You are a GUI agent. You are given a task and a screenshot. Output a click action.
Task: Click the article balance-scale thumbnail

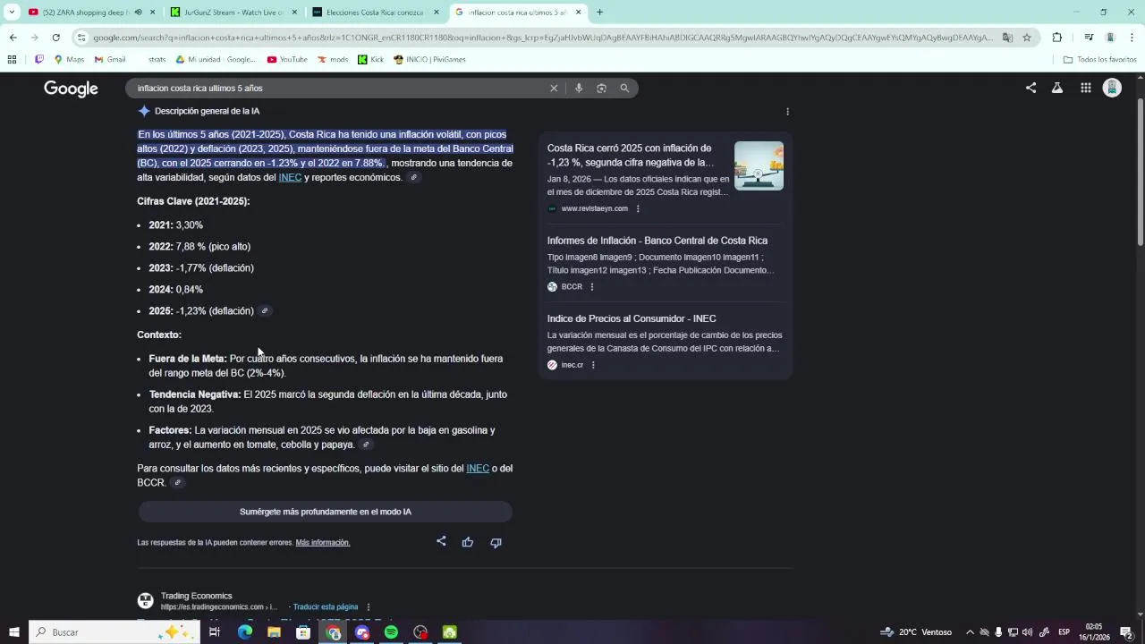point(759,165)
